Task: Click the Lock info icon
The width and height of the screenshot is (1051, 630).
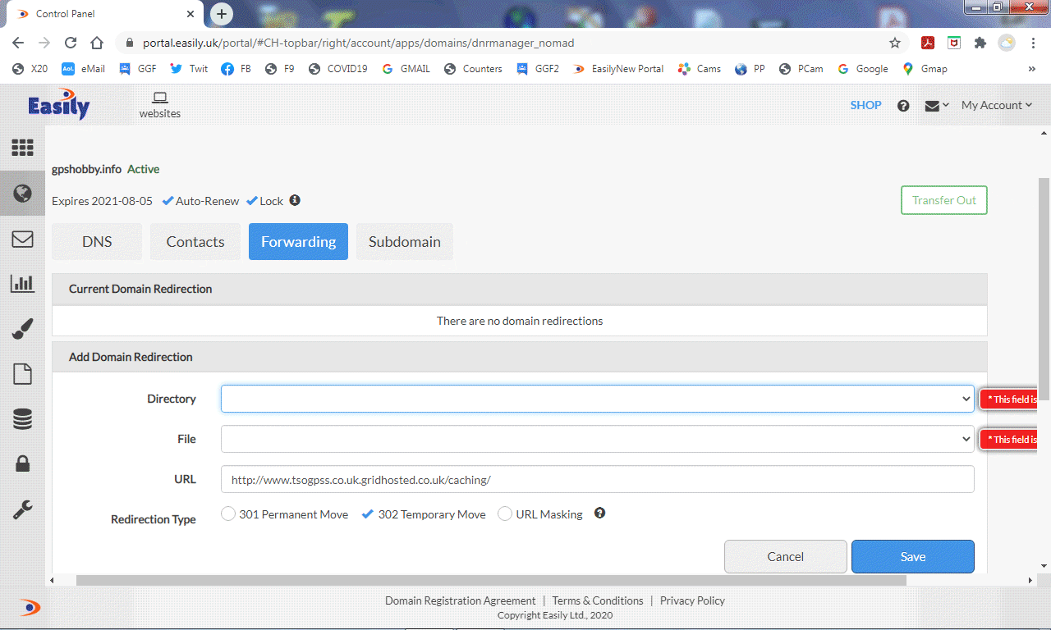Action: [295, 200]
